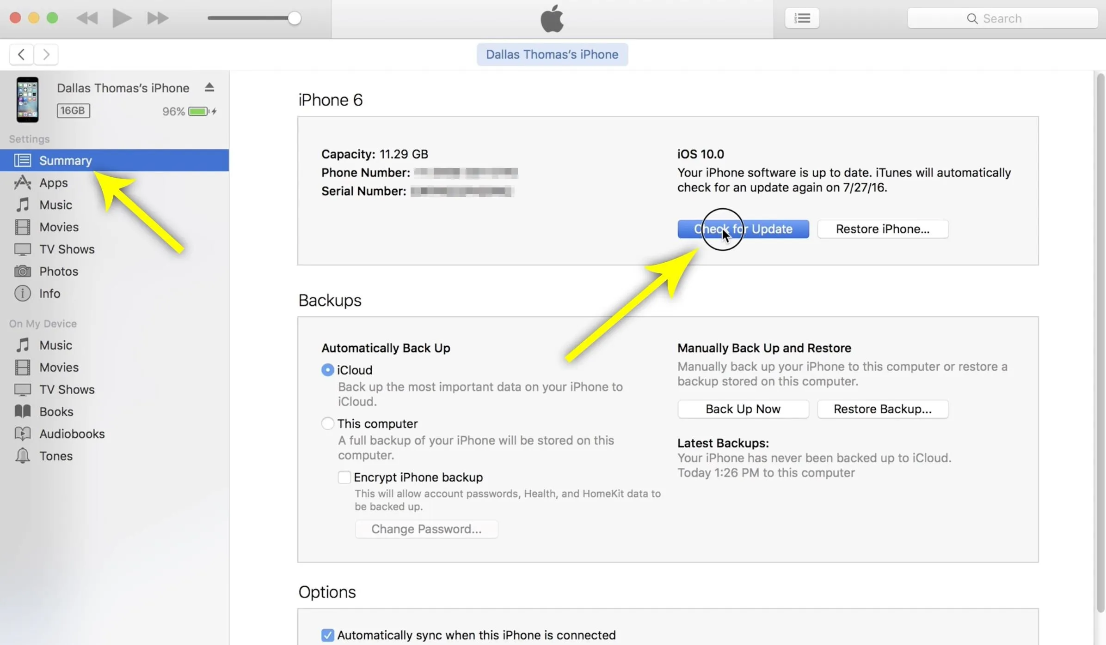
Task: Enable Encrypt iPhone backup checkbox
Action: (x=344, y=477)
